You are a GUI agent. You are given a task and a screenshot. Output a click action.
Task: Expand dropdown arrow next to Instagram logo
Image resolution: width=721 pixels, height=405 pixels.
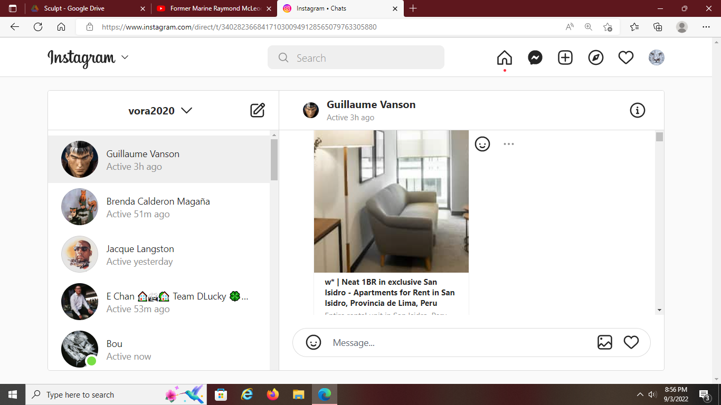click(x=125, y=57)
